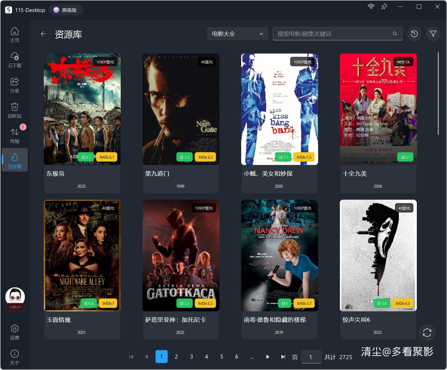Click the pin window icon
This screenshot has width=447, height=370.
pyautogui.click(x=384, y=7)
